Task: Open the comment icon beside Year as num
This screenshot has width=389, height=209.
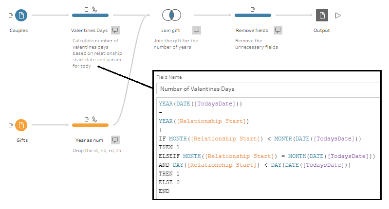Action: pyautogui.click(x=115, y=139)
